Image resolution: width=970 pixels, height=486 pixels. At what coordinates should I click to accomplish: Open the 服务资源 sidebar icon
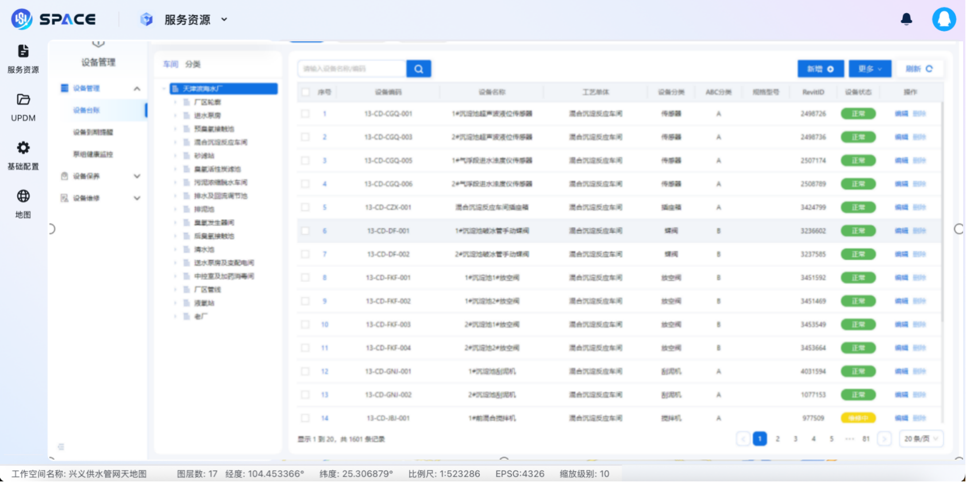pyautogui.click(x=23, y=52)
